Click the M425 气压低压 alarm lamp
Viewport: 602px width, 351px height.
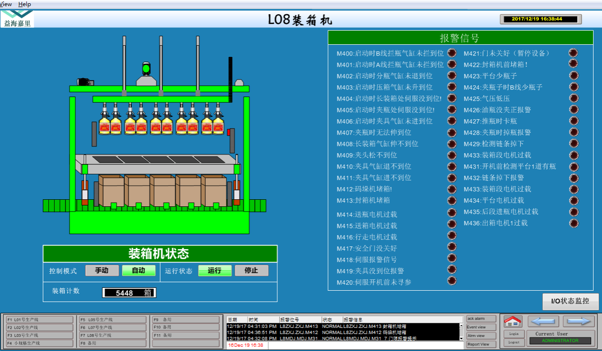pos(573,98)
